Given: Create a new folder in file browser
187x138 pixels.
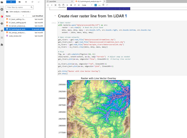Looking at the screenshot, I should click(20, 2).
